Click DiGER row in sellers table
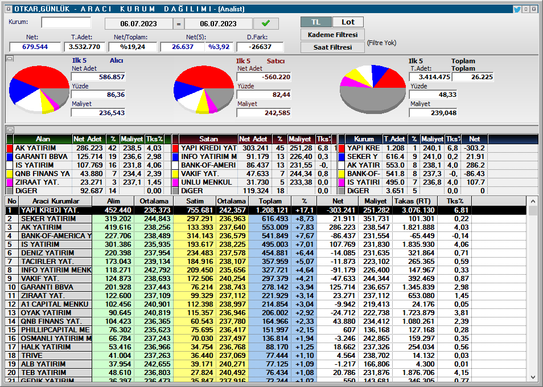This screenshot has height=387, width=543. 254,191
